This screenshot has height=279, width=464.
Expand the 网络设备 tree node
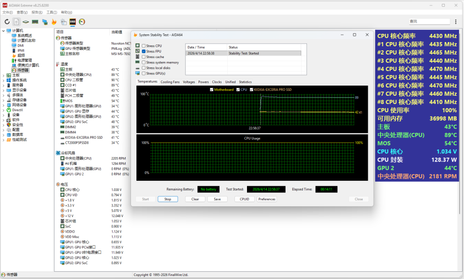tap(3, 105)
